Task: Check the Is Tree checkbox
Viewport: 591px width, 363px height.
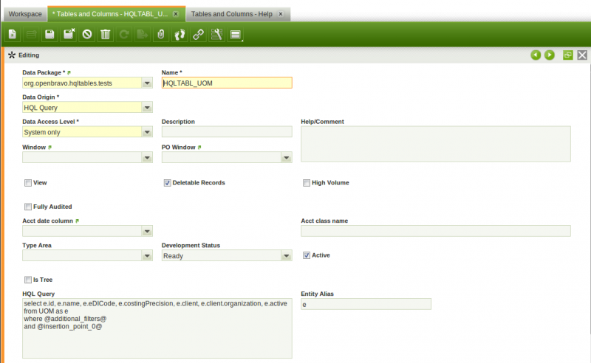Action: click(28, 280)
